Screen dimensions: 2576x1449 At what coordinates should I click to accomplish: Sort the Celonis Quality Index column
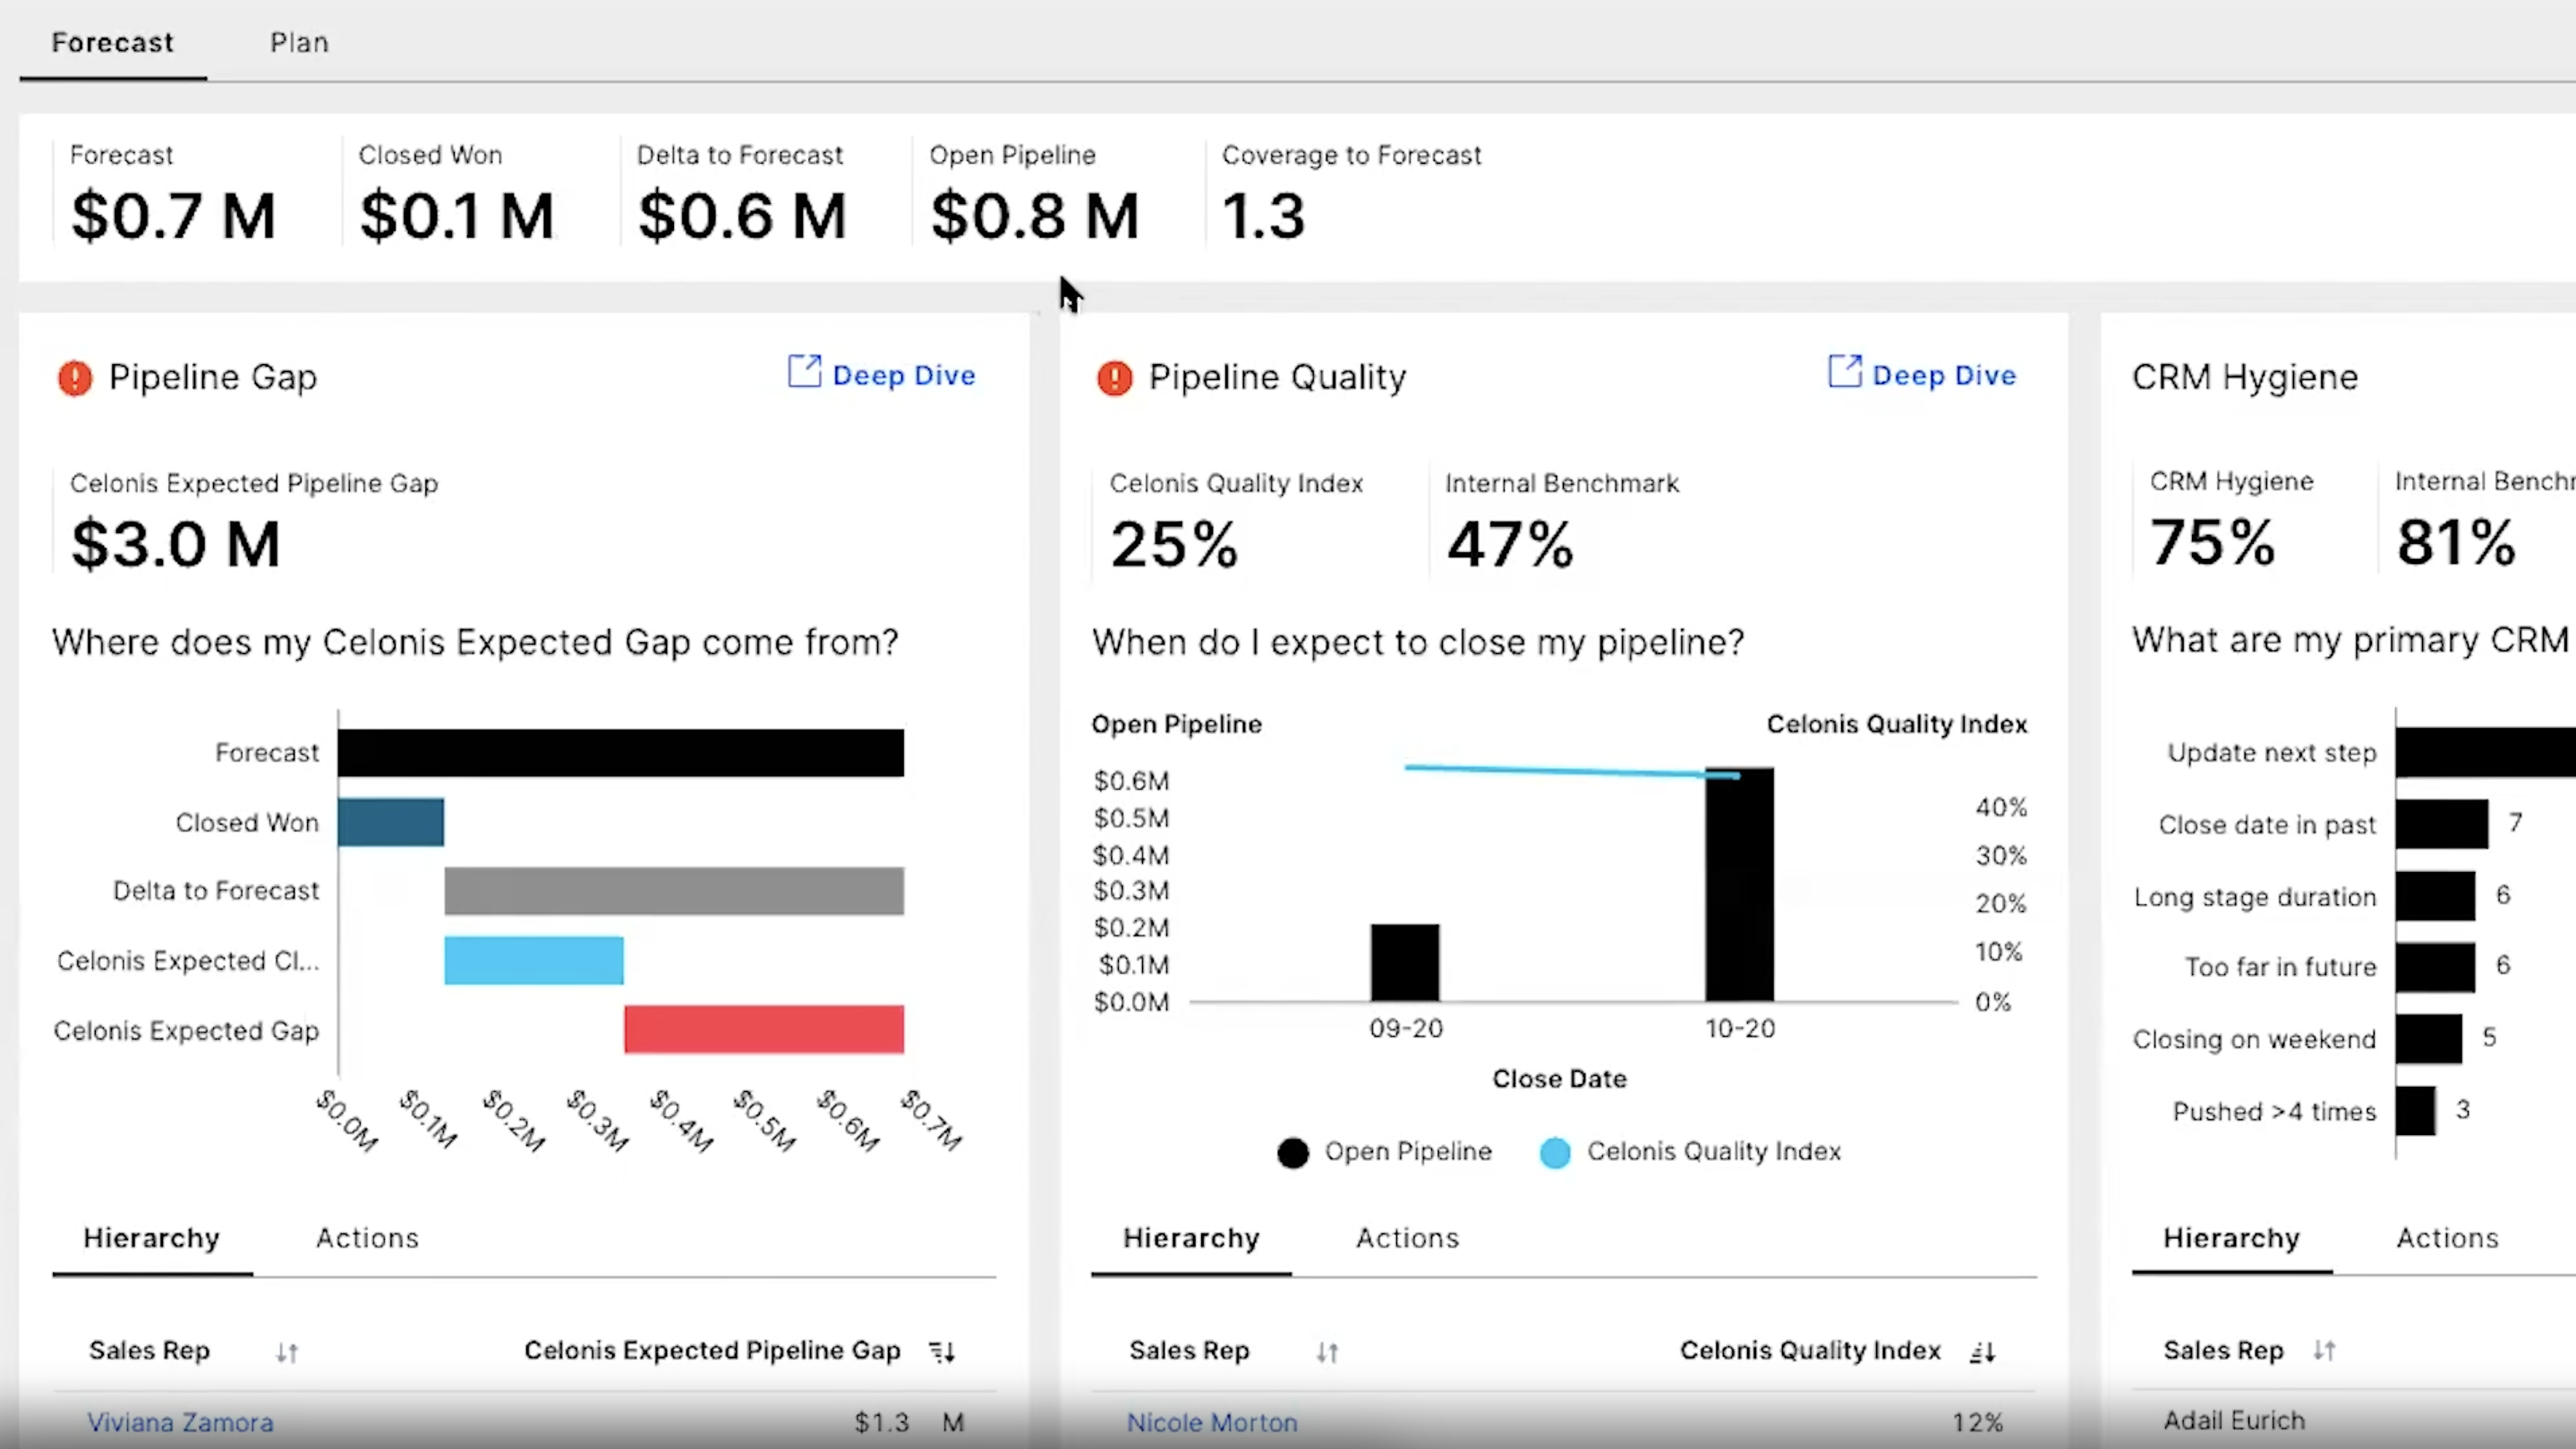pos(1982,1352)
